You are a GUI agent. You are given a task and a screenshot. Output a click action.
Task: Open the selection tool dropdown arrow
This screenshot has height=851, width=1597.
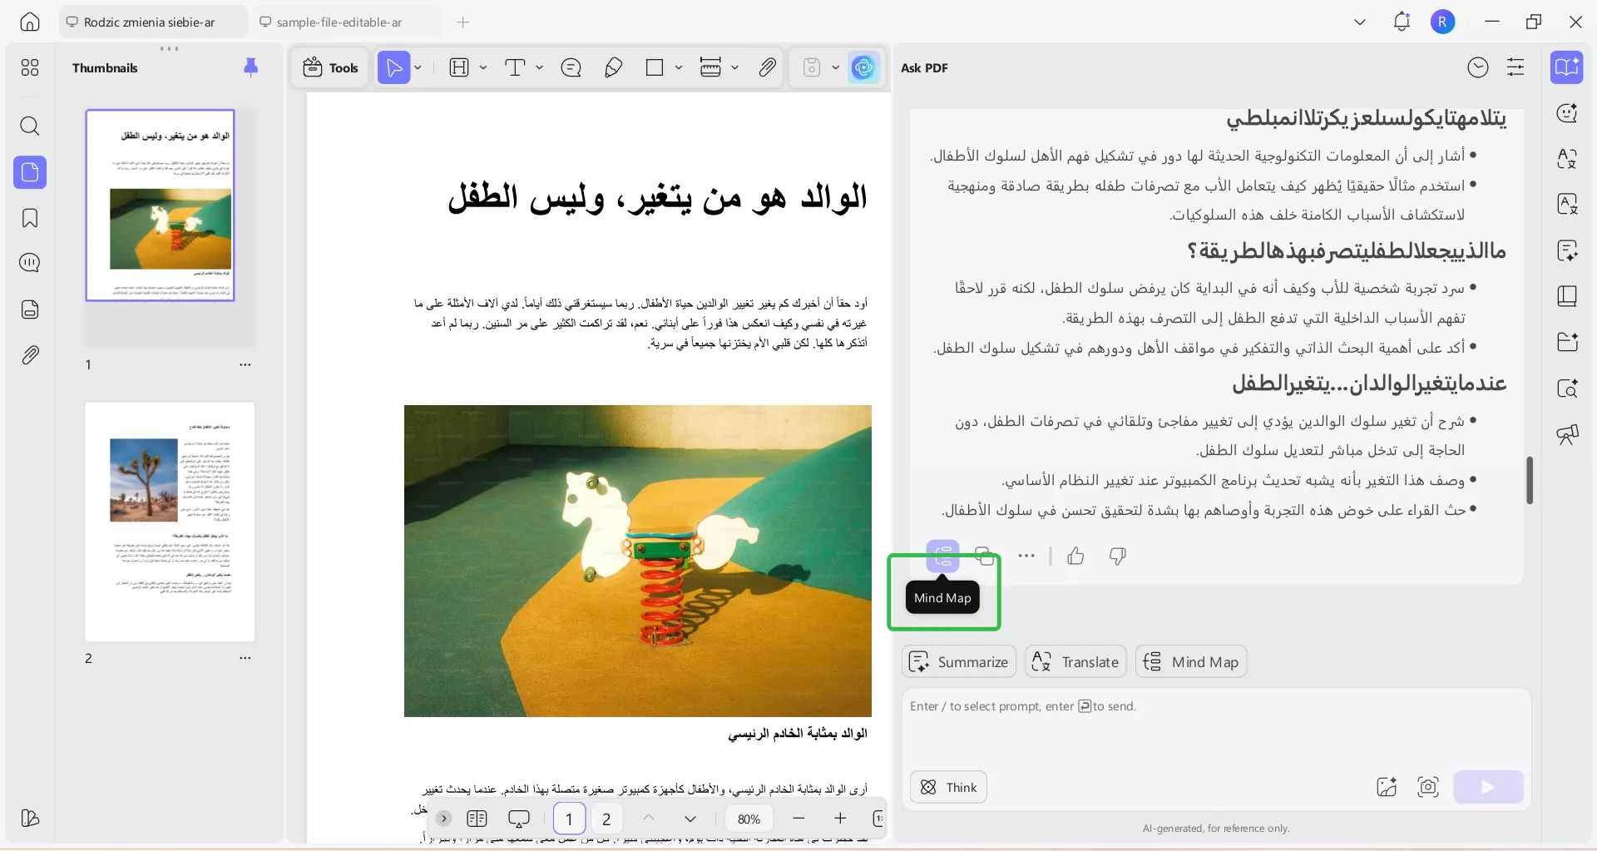[416, 67]
